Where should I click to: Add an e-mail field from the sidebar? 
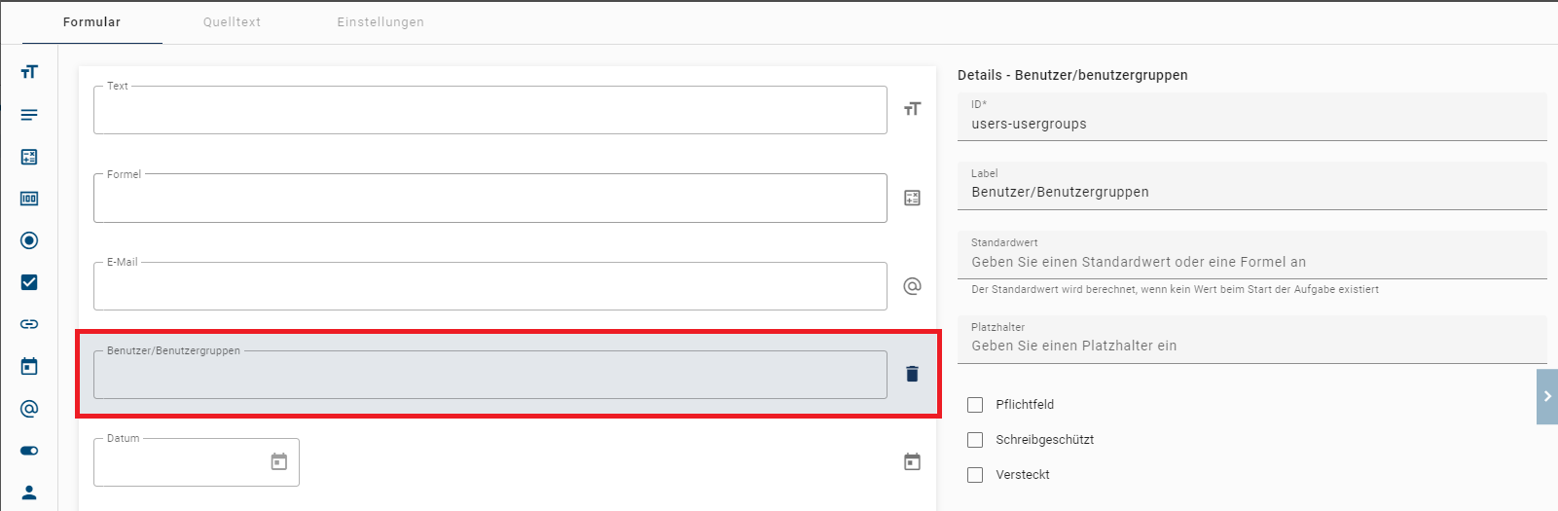coord(29,409)
